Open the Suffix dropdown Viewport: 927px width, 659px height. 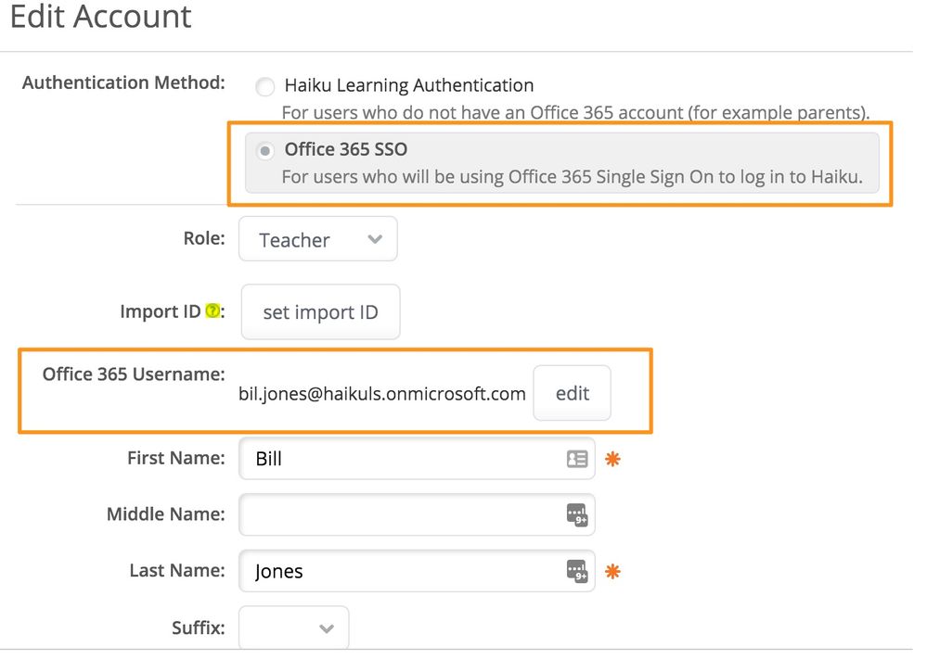tap(294, 627)
